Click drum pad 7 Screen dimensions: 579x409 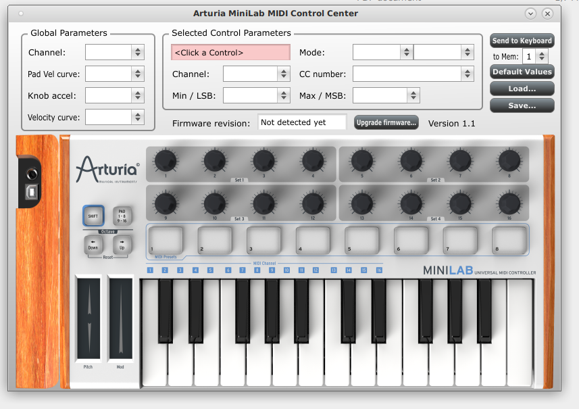coord(460,240)
